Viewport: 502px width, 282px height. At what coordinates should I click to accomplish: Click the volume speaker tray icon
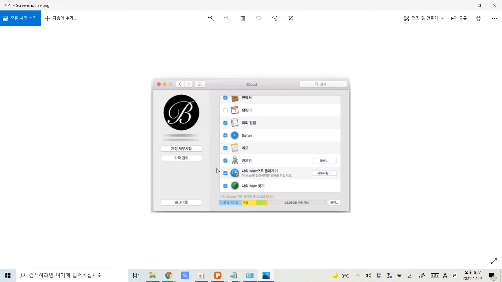click(x=368, y=275)
